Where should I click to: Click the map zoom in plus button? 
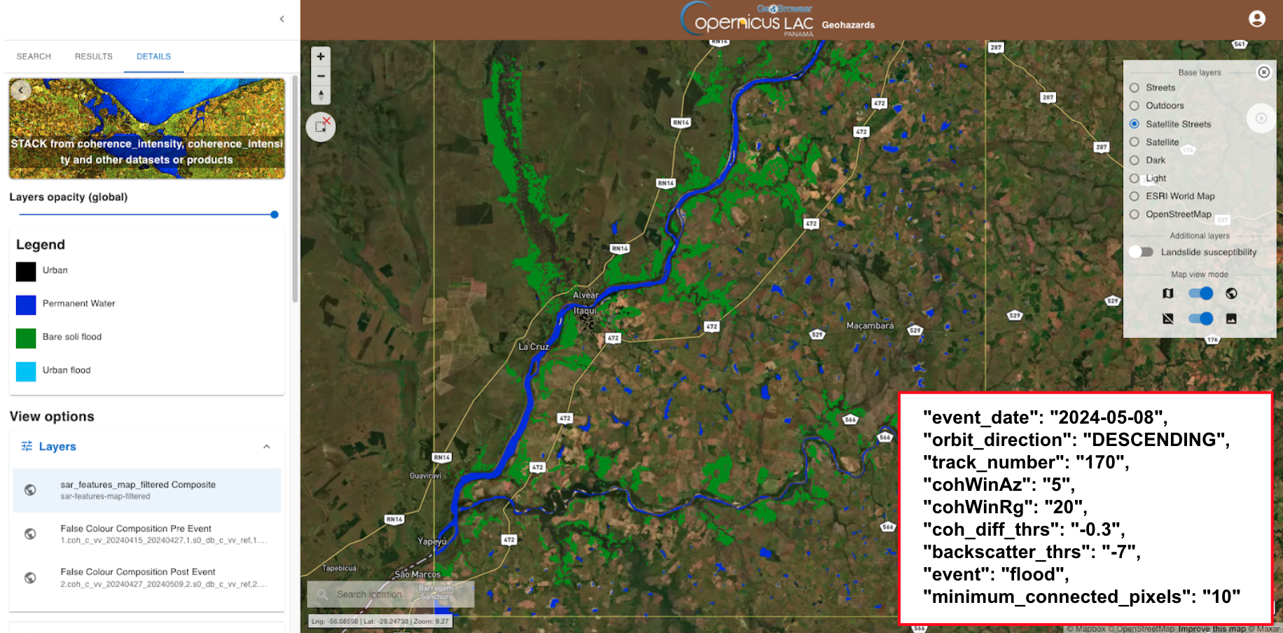321,57
